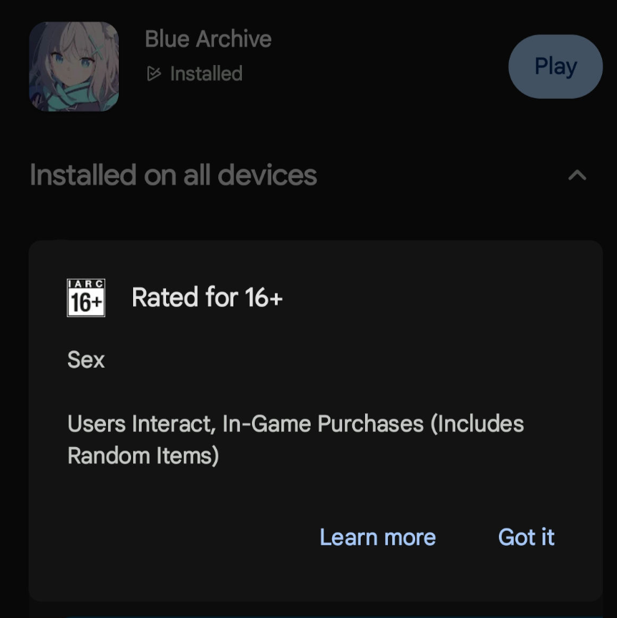
Task: Open the Learn more link
Action: pyautogui.click(x=377, y=537)
